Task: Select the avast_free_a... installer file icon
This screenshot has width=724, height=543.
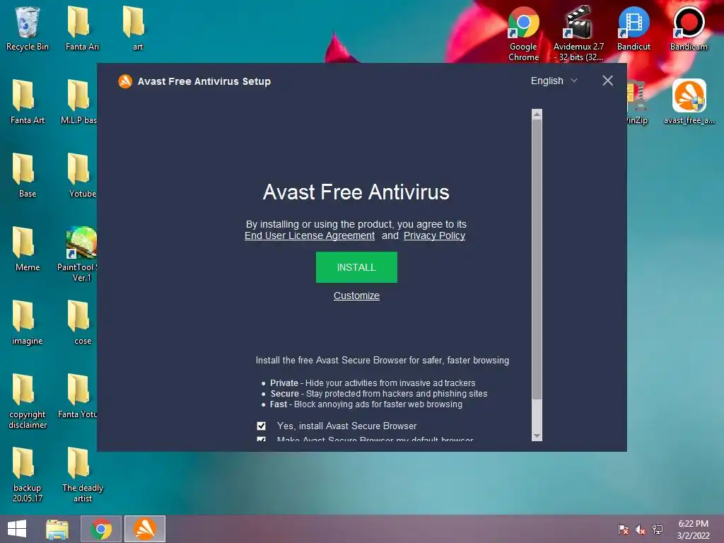Action: 689,102
